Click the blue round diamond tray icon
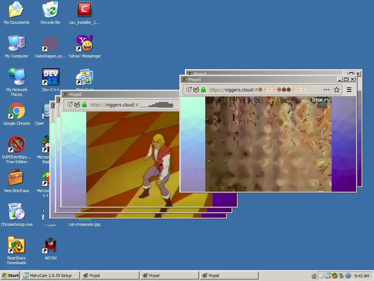Image resolution: width=374 pixels, height=281 pixels. click(x=348, y=276)
